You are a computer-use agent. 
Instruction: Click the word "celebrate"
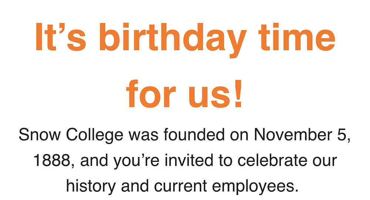[x=272, y=160]
